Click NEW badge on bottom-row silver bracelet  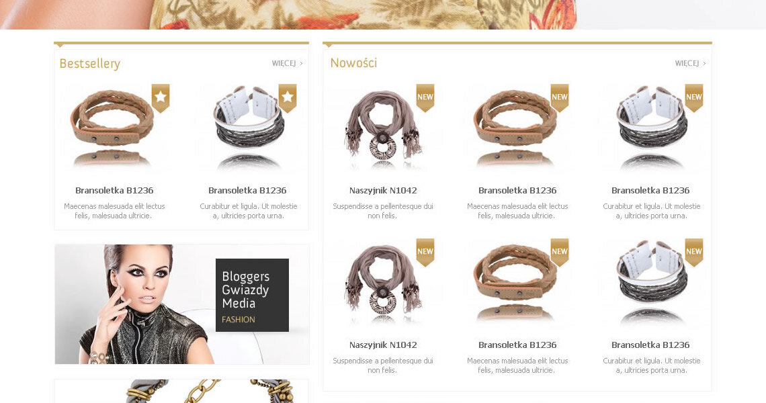[693, 252]
